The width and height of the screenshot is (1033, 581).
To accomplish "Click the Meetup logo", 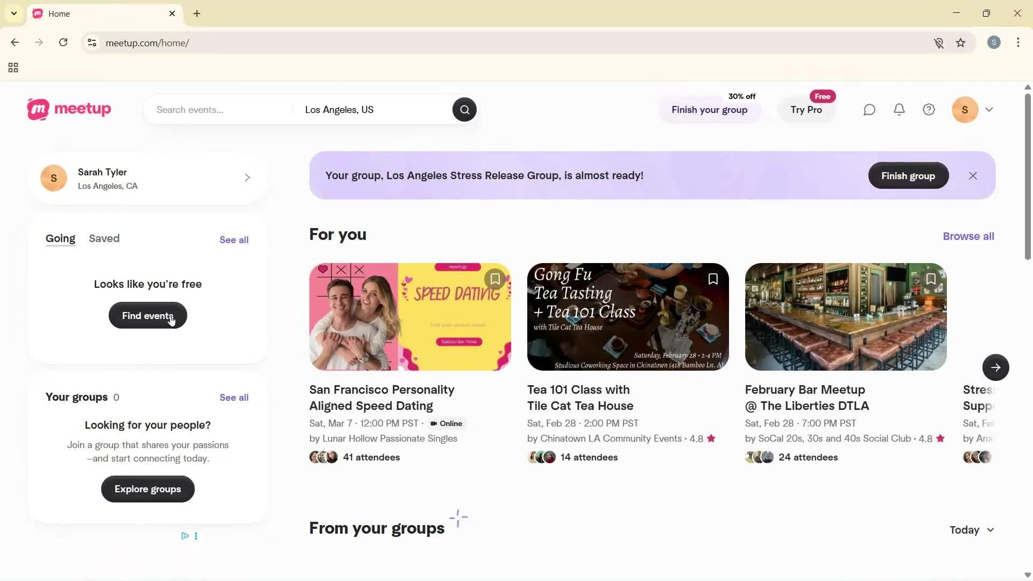I will (x=68, y=109).
